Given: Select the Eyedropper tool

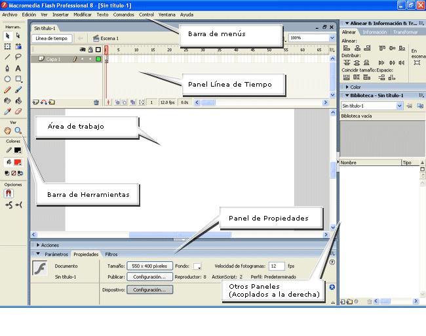Looking at the screenshot, I should (7, 112).
